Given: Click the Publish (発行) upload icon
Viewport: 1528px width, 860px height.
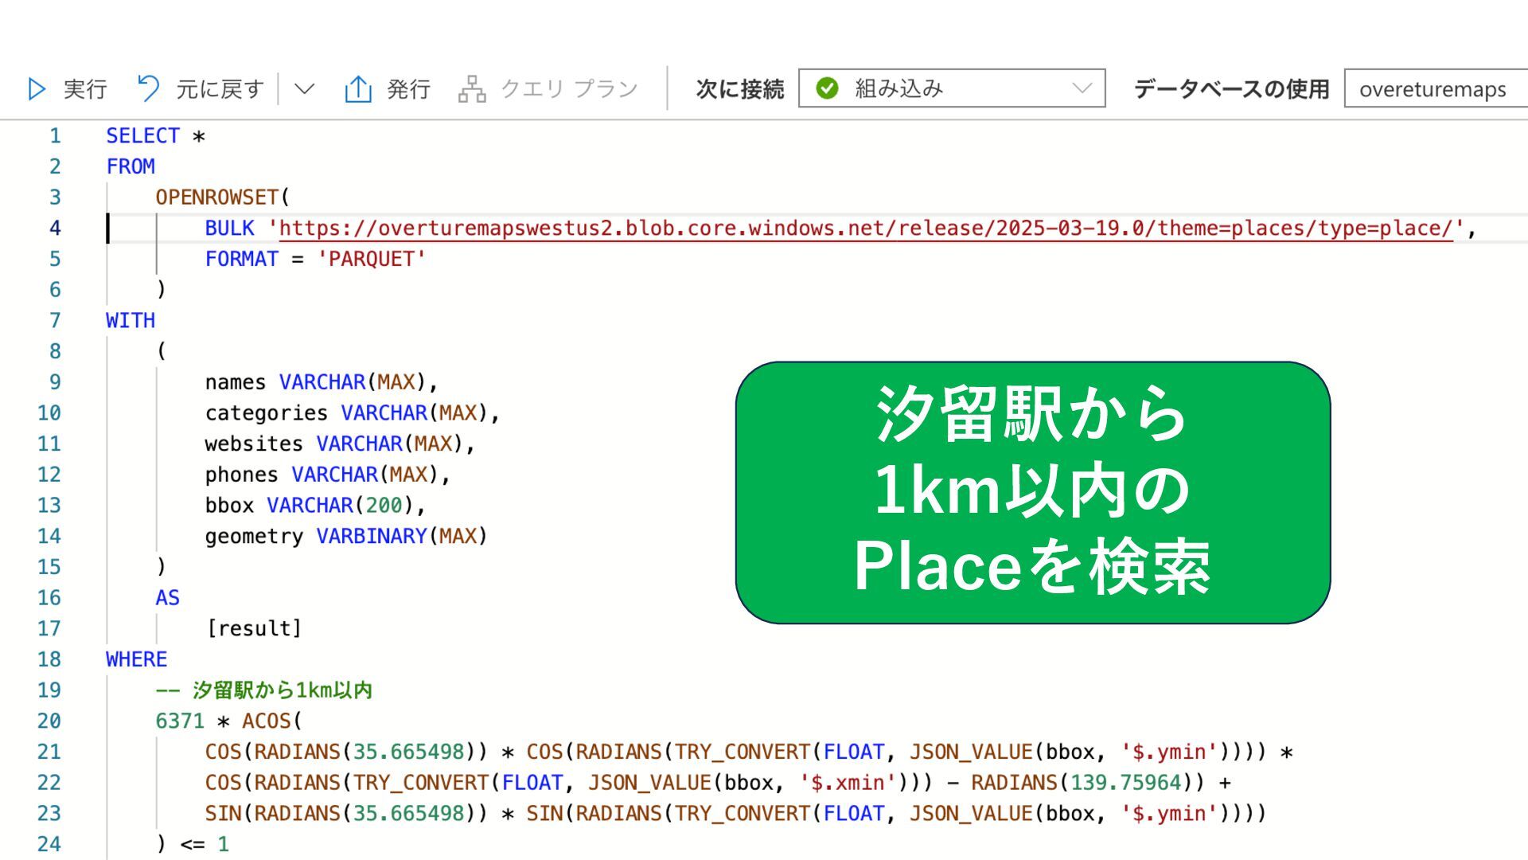Looking at the screenshot, I should [358, 88].
